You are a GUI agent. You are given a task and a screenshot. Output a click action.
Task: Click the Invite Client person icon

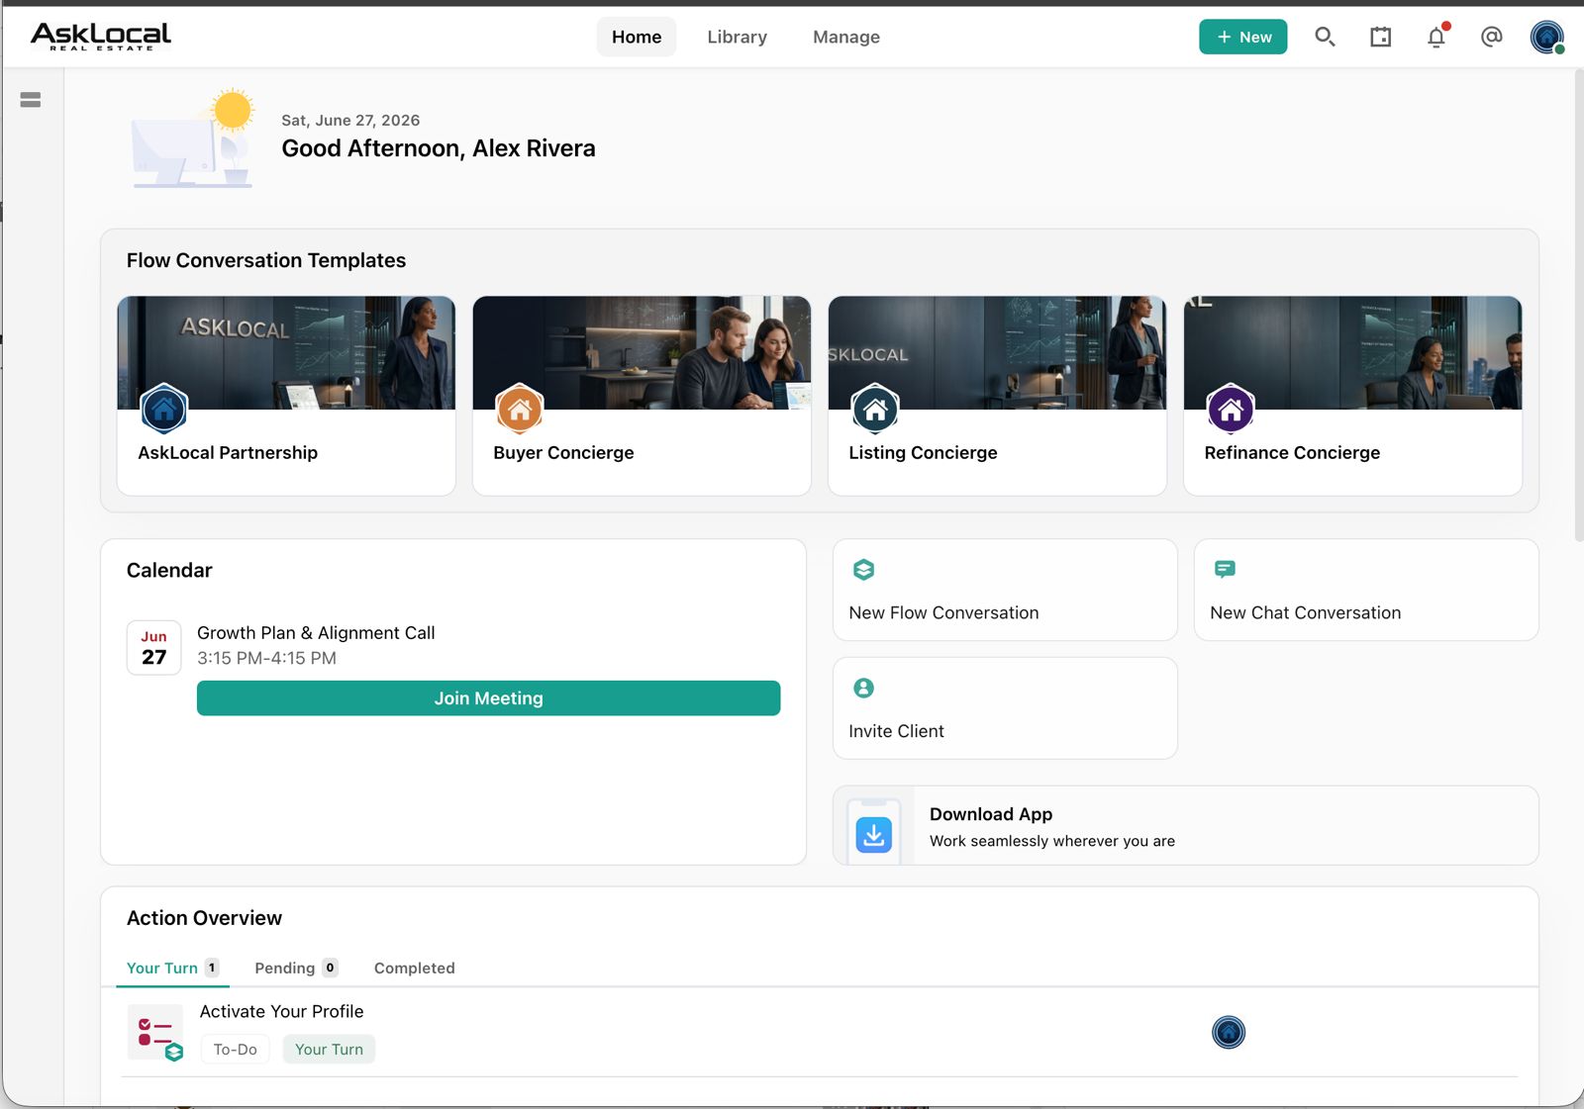[863, 688]
